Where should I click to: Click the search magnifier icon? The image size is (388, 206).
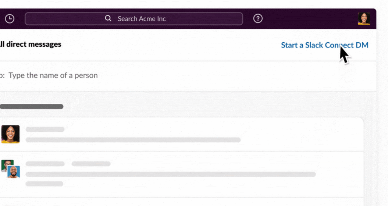pos(108,18)
